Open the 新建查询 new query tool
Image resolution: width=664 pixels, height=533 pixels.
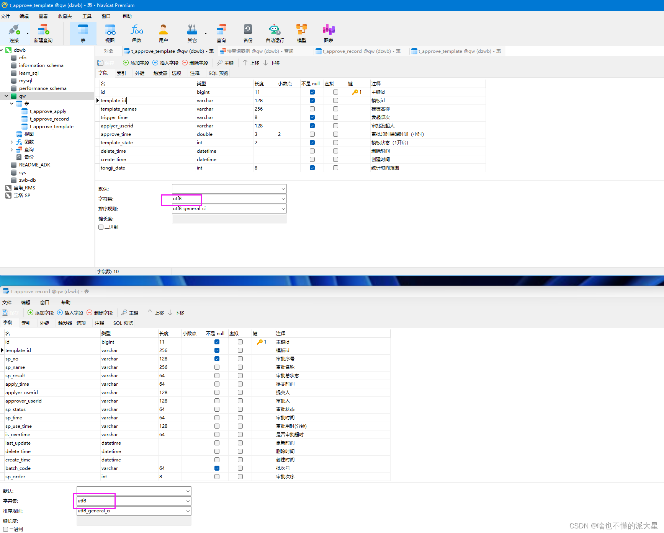(x=43, y=34)
